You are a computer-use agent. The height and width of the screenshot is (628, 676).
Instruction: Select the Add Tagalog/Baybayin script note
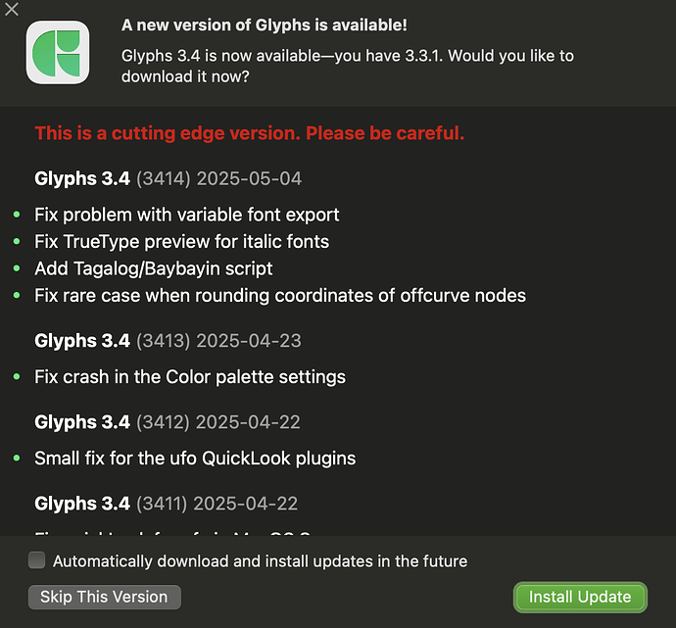[x=153, y=268]
